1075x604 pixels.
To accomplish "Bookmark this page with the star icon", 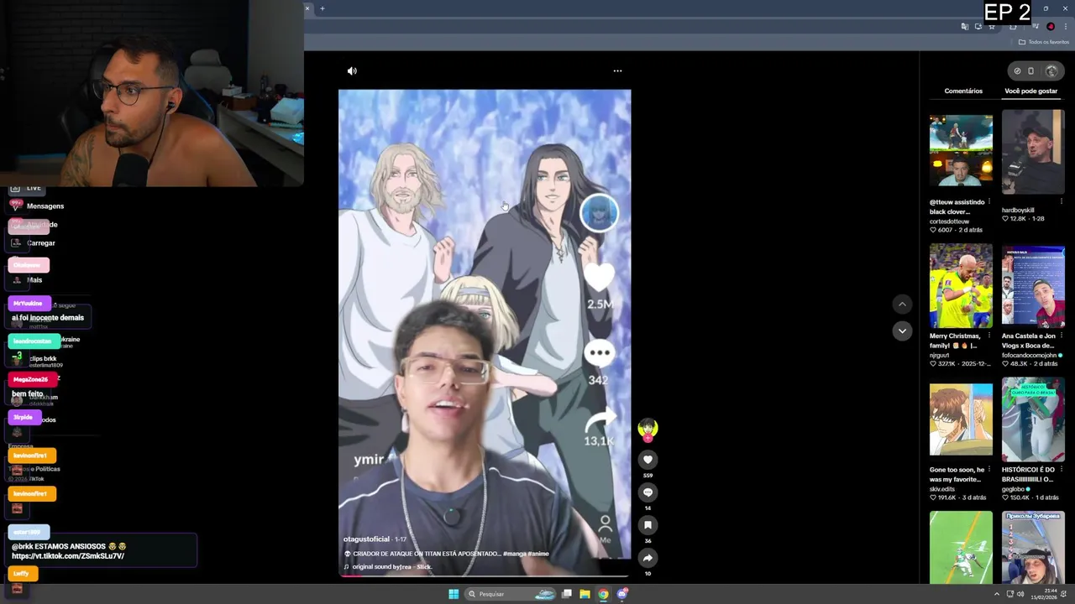I will (992, 26).
